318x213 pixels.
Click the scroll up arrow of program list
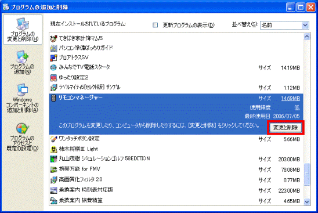point(307,37)
